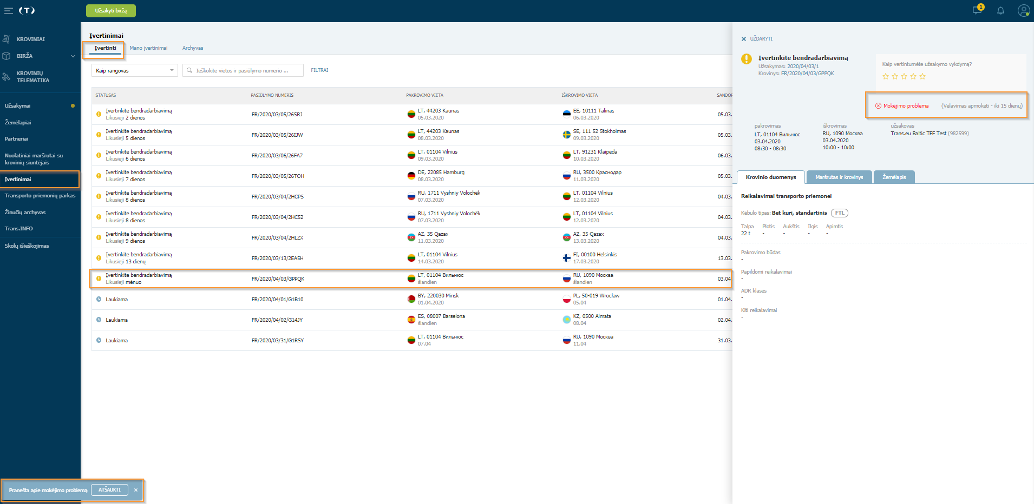Open Žemėlapis tab

coord(894,177)
